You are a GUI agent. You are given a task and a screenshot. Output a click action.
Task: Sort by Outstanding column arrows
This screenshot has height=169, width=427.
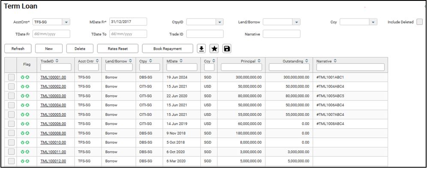coord(307,61)
